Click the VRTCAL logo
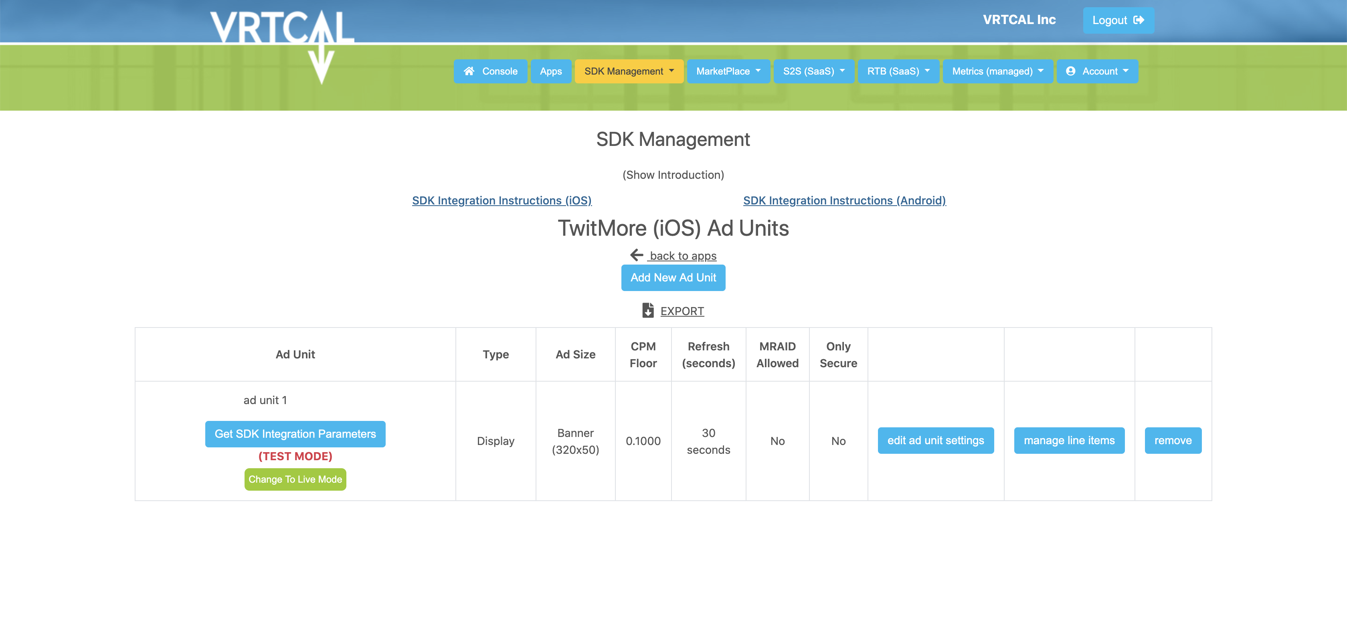The height and width of the screenshot is (643, 1347). pyautogui.click(x=282, y=46)
